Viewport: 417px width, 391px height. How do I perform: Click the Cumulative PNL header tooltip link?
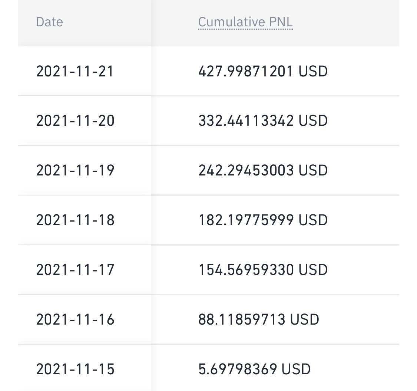pyautogui.click(x=245, y=22)
